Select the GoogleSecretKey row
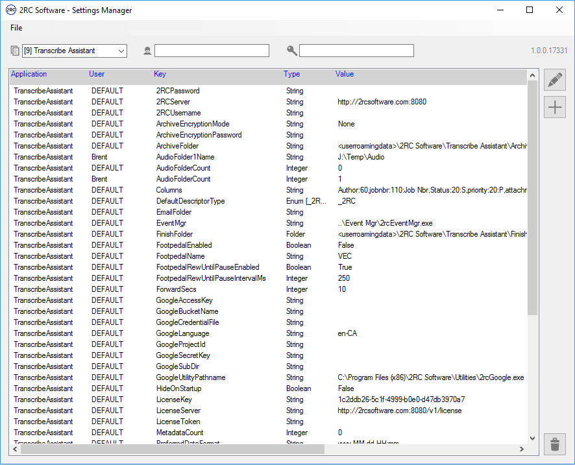575x465 pixels. pos(268,355)
